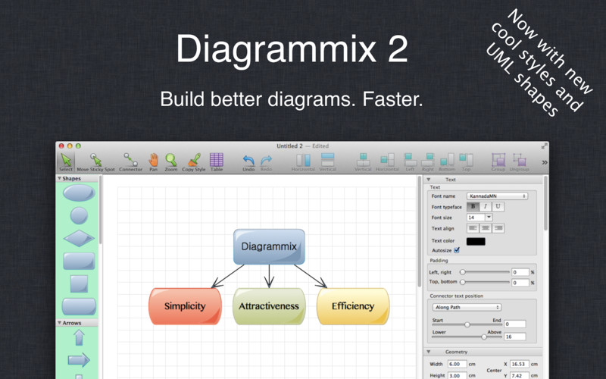Pick the right arrow from Arrows palette
The height and width of the screenshot is (379, 606).
pos(79,360)
